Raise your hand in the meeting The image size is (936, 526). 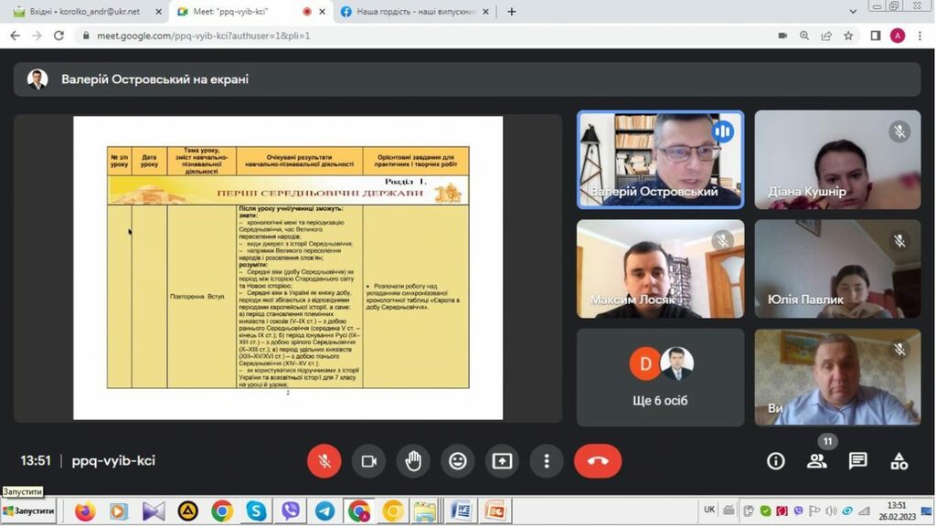point(413,461)
